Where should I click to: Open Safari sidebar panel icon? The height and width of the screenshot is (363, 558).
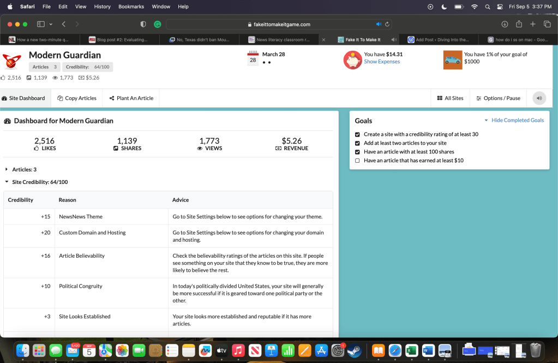click(40, 24)
